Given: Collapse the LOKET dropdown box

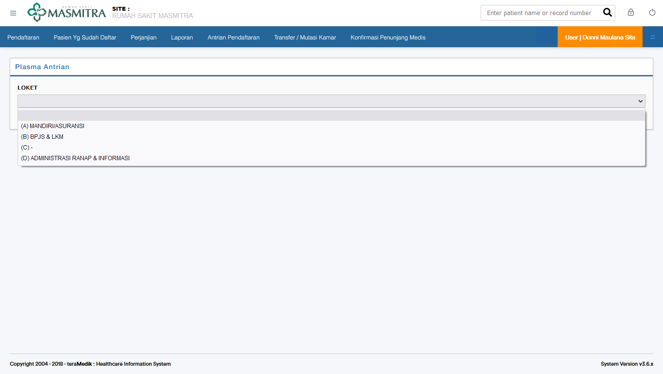Looking at the screenshot, I should (331, 101).
